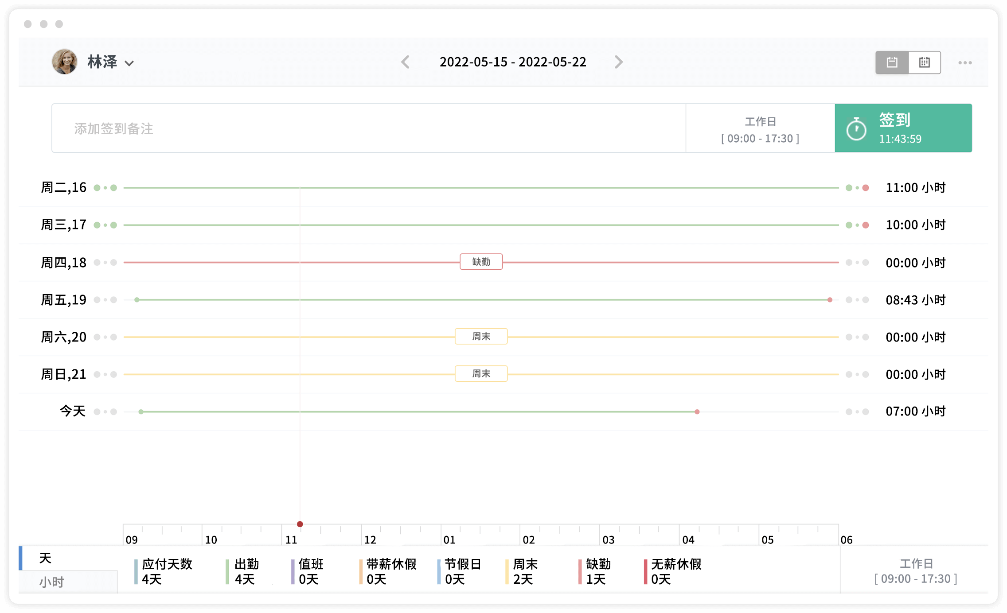Select the 小时 summary tab
The width and height of the screenshot is (1007, 613).
51,582
